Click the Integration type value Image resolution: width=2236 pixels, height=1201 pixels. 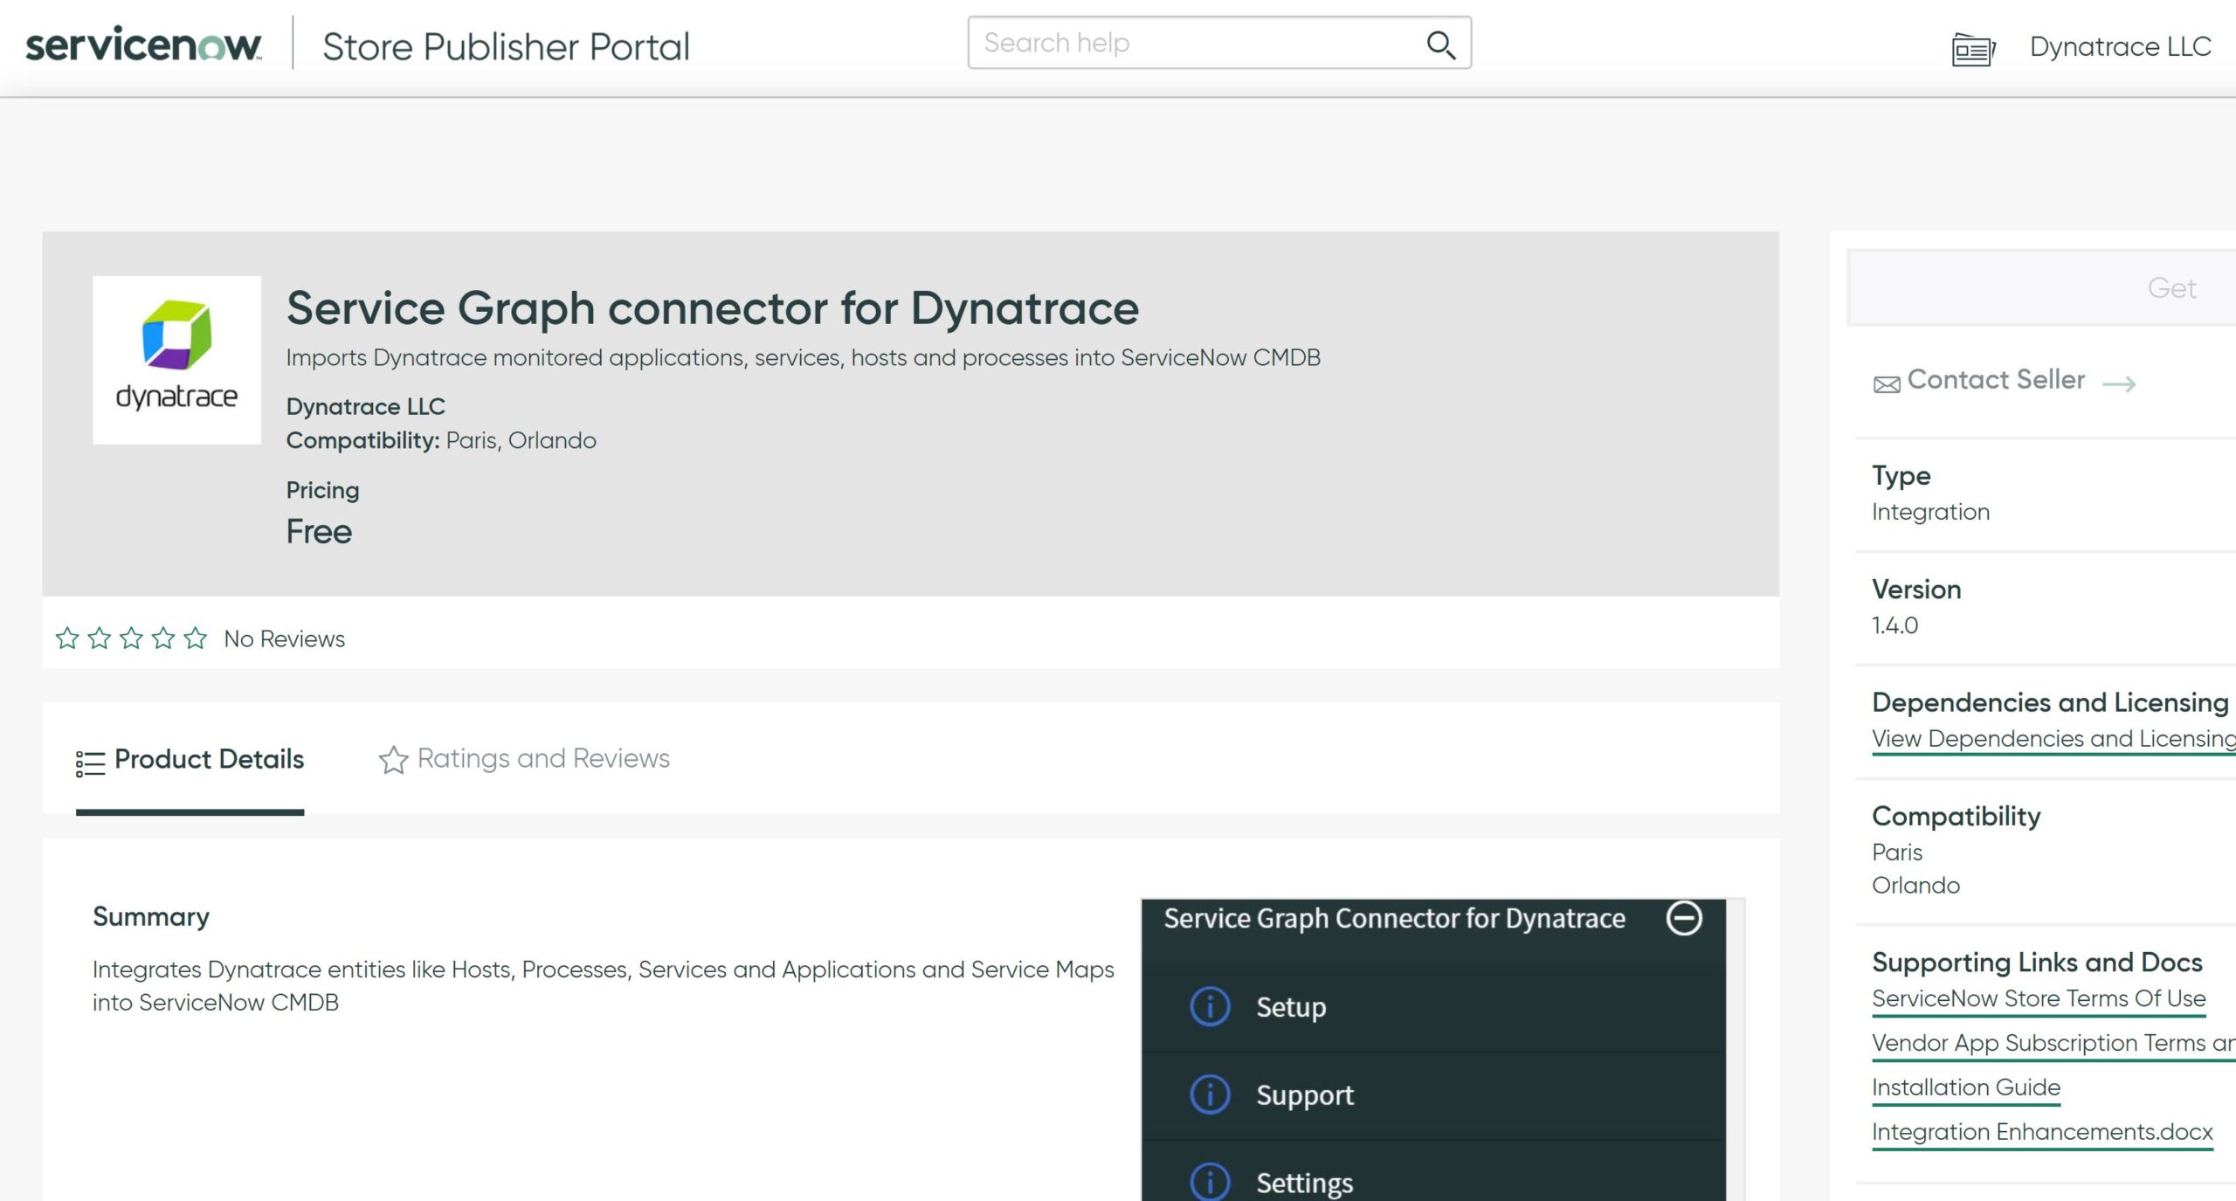point(1930,512)
